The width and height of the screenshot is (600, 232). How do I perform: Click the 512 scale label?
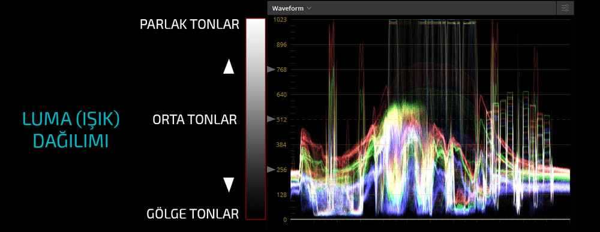coord(281,120)
